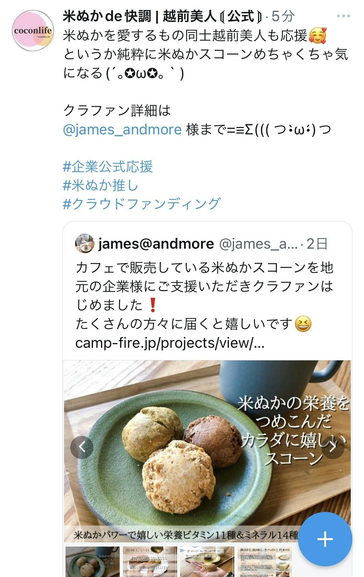Advance to next image with right chevron
364x577 pixels.
[333, 447]
